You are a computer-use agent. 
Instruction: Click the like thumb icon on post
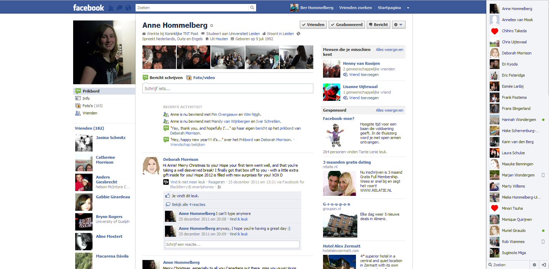[167, 196]
